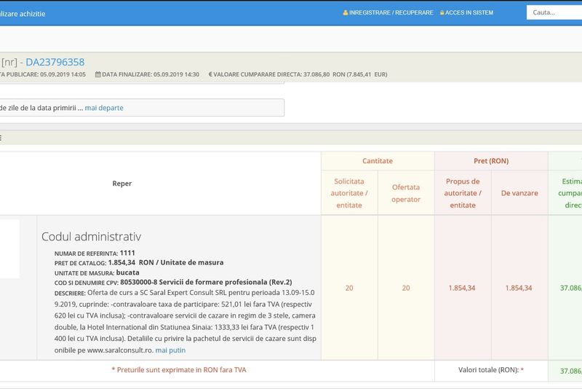The image size is (582, 389).
Task: Select the Solicitata autoritate / entitate header
Action: [x=349, y=193]
